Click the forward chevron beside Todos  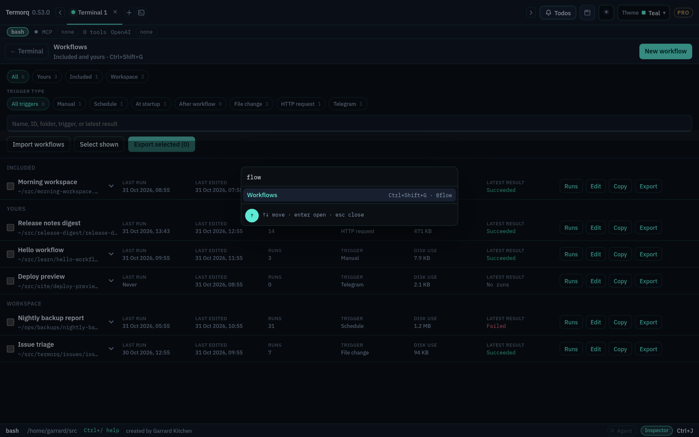point(531,13)
